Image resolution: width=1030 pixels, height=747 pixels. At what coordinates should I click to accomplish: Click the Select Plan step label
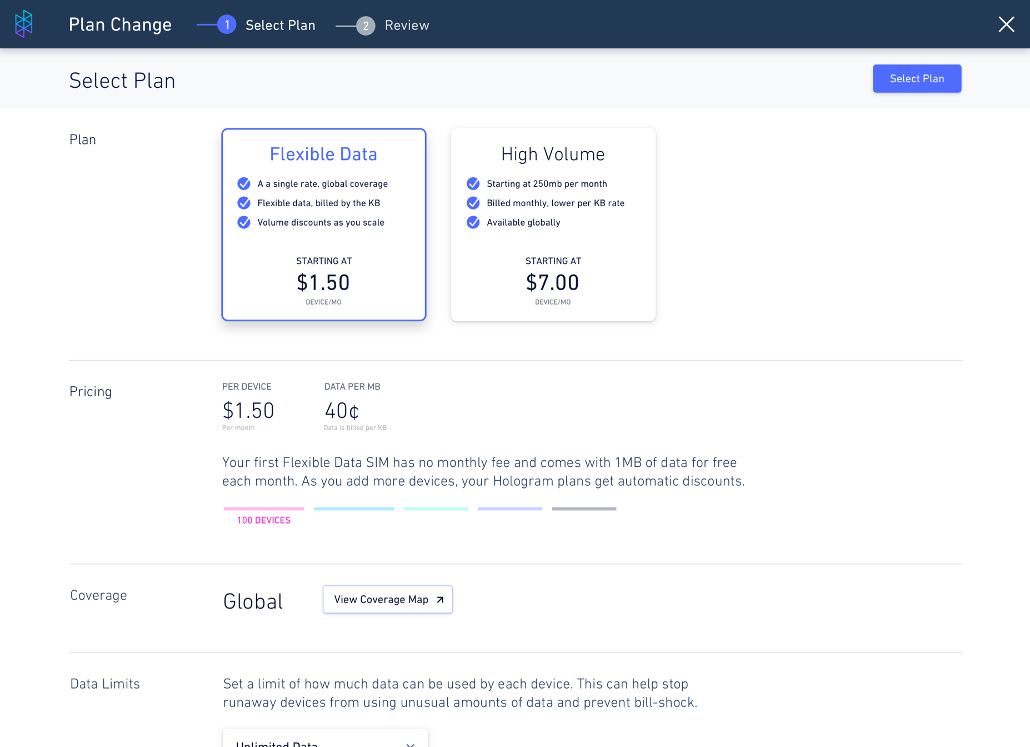pyautogui.click(x=281, y=25)
